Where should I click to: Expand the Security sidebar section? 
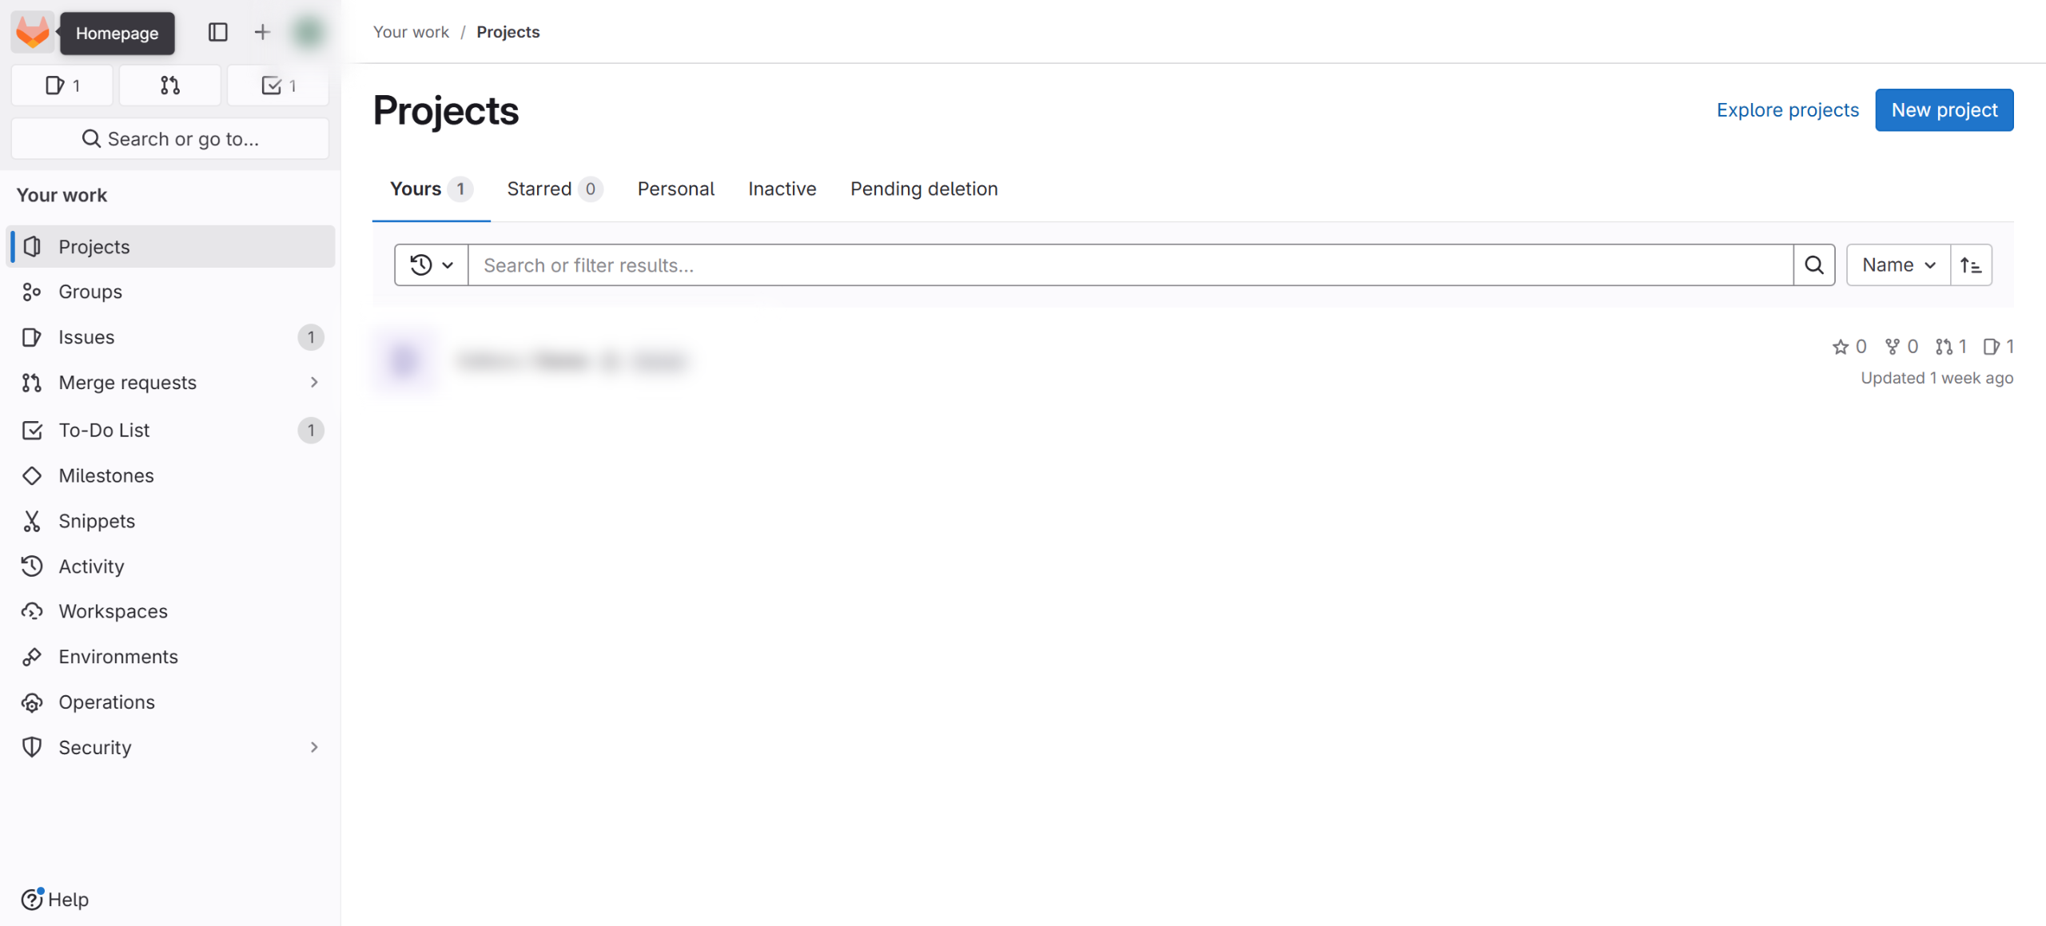tap(314, 747)
